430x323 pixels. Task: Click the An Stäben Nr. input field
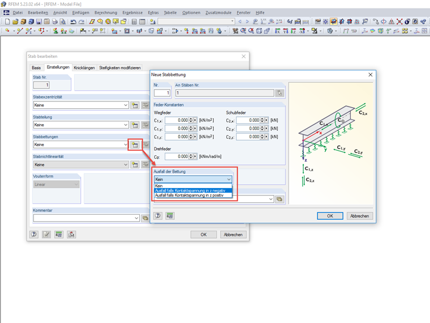point(225,93)
